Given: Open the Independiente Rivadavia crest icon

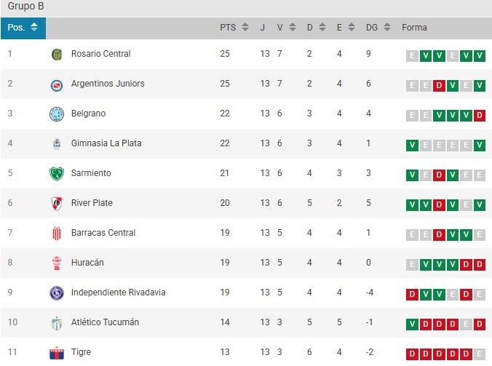Looking at the screenshot, I should coord(57,293).
